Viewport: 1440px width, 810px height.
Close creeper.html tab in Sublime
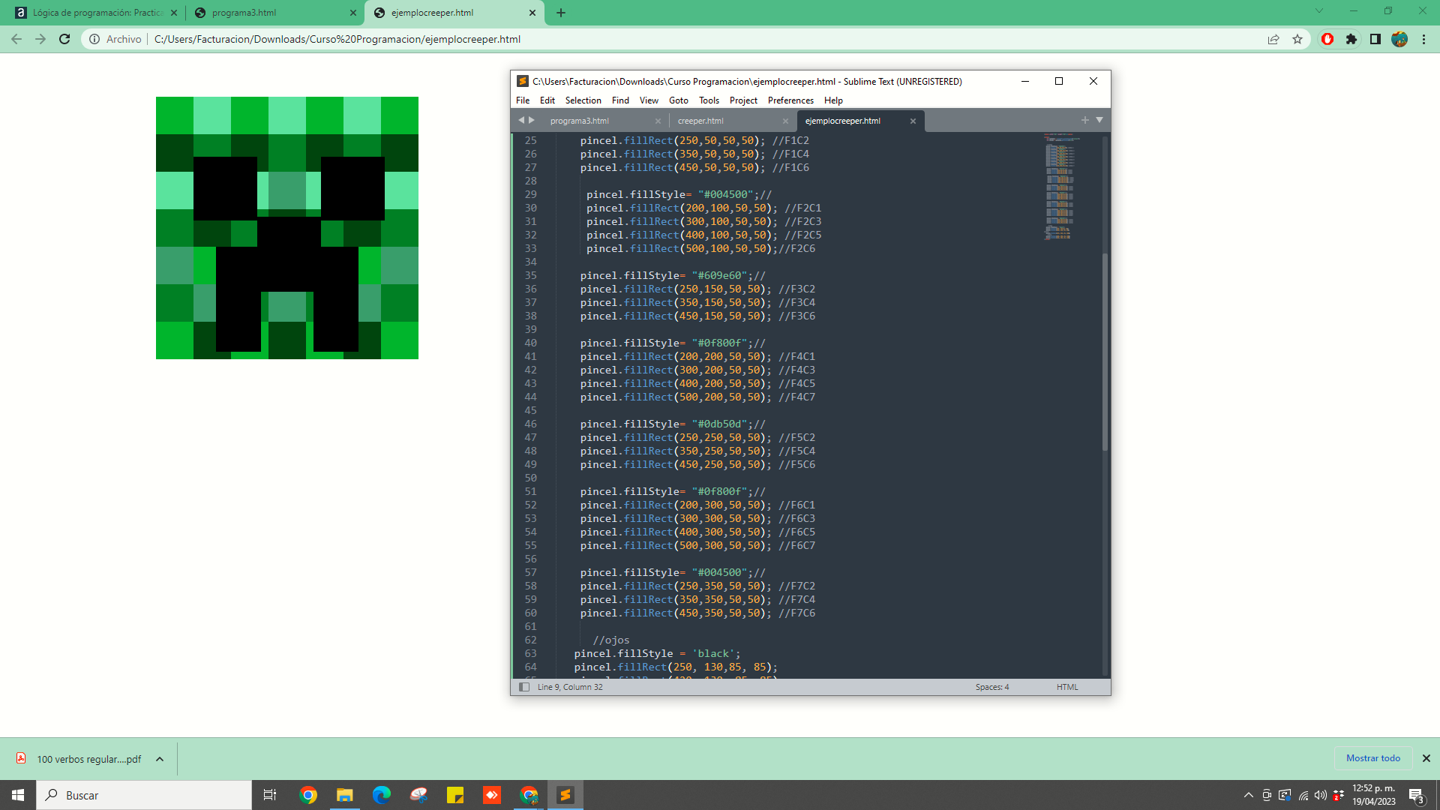pyautogui.click(x=785, y=121)
